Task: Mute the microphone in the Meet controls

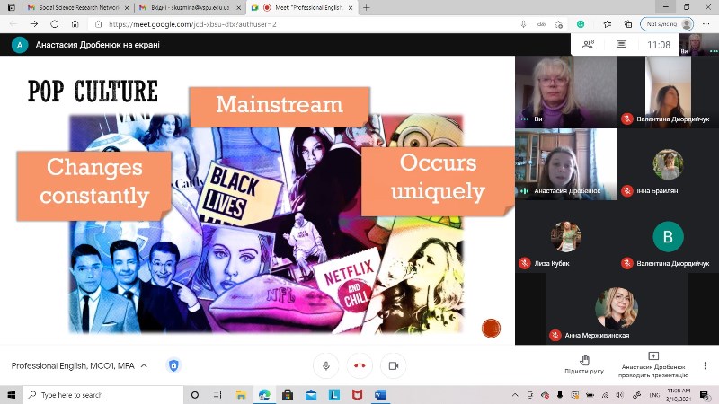Action: 326,365
